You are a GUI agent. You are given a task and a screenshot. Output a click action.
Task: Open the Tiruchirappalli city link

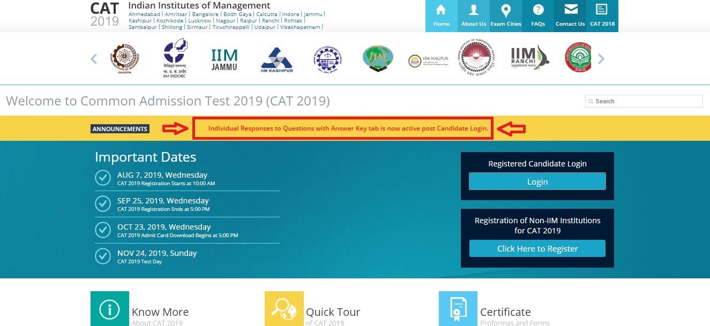tap(231, 27)
